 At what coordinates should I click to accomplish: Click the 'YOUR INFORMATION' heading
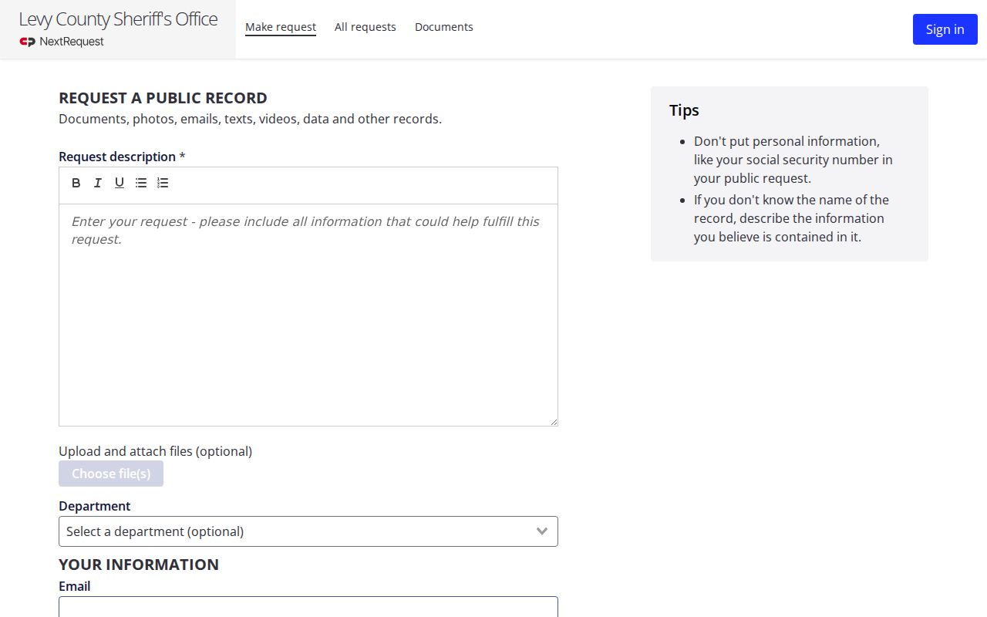(139, 565)
